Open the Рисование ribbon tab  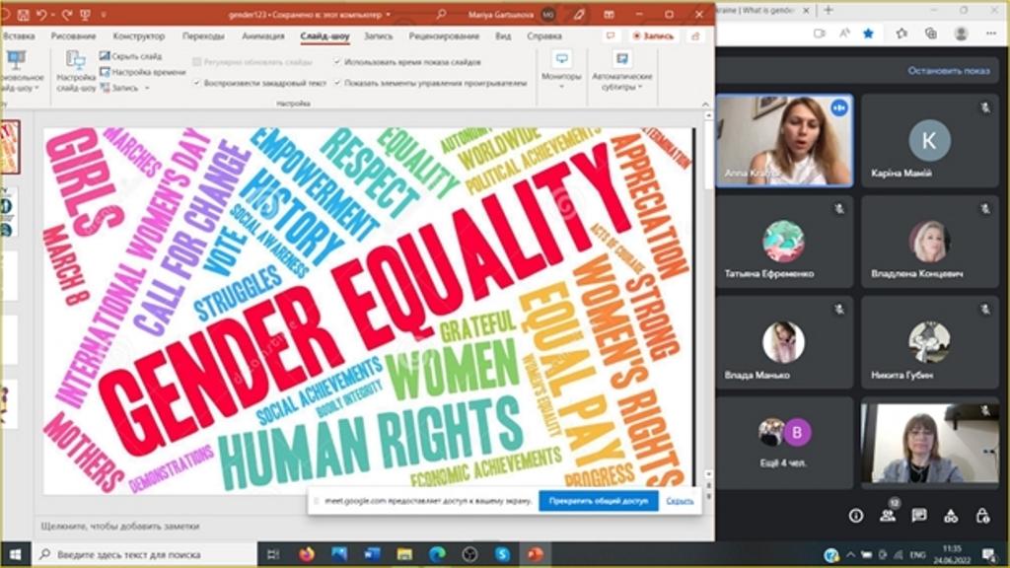(73, 36)
